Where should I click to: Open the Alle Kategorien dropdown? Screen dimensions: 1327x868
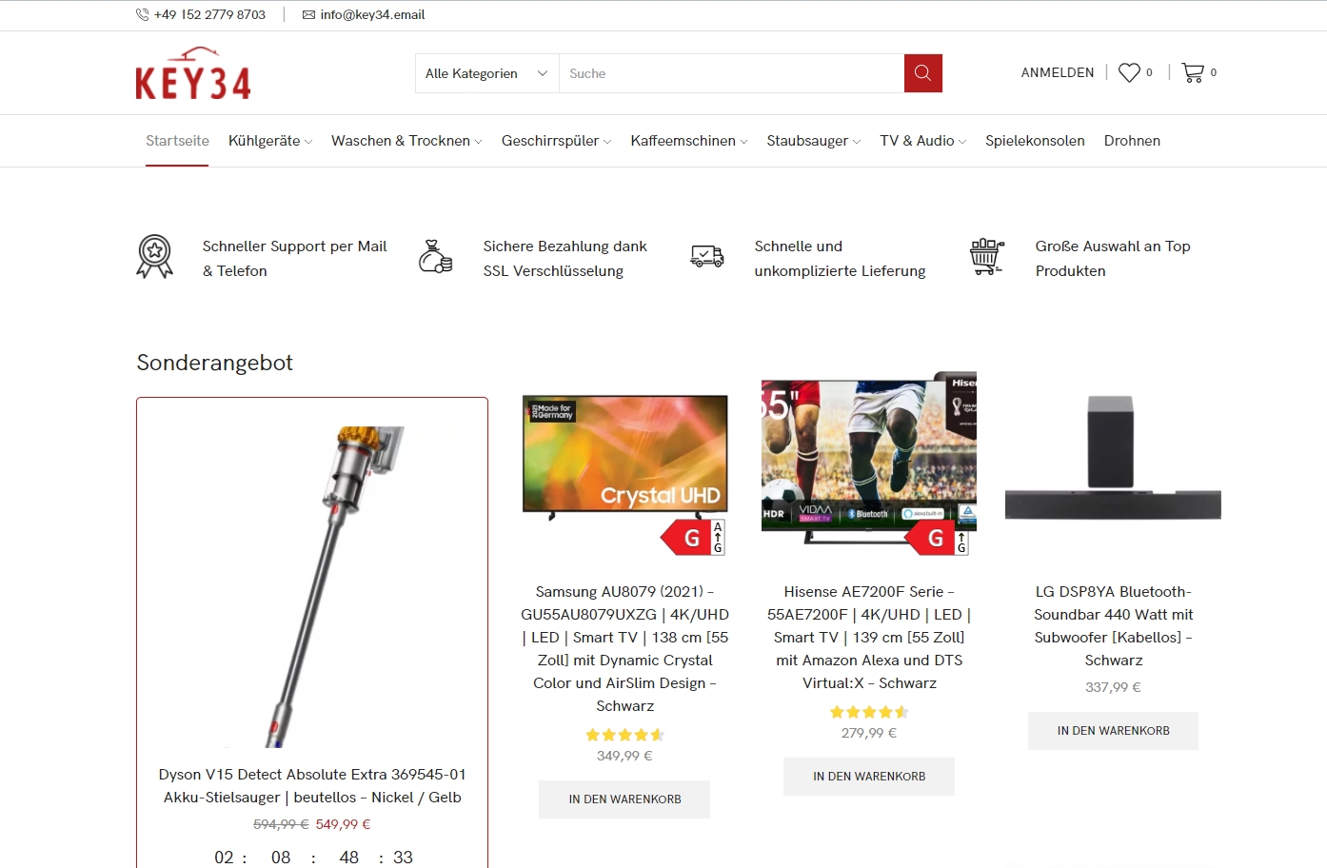point(487,73)
